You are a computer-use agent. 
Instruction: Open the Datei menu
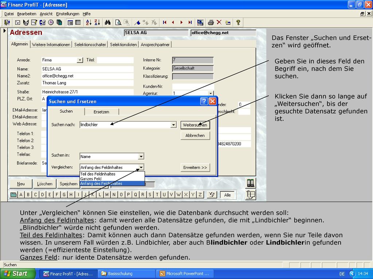[9, 14]
